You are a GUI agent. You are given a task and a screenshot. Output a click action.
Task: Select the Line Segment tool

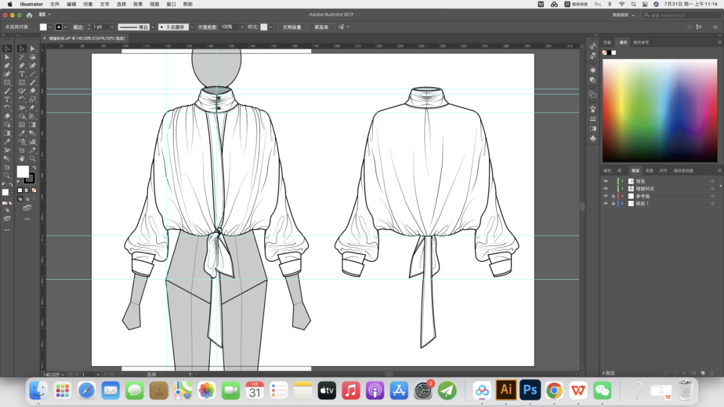pos(33,74)
